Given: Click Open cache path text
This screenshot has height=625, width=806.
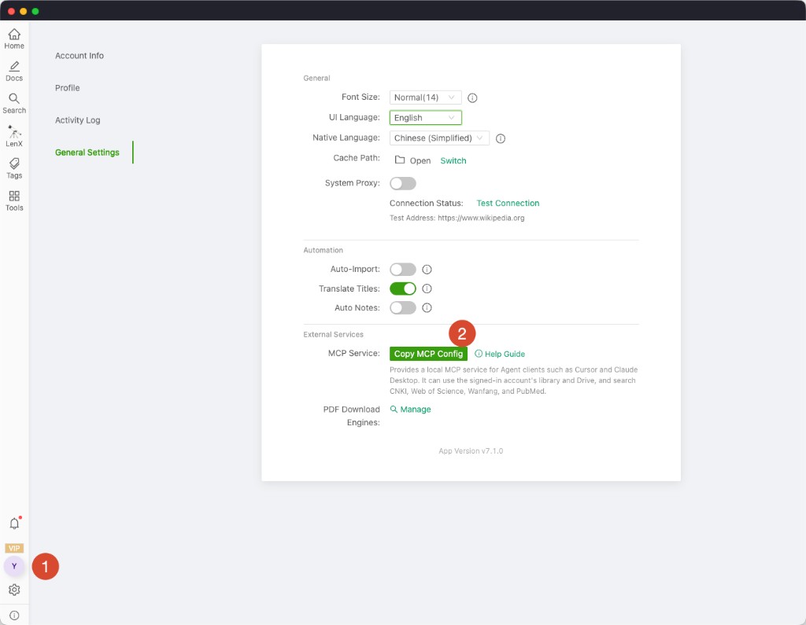Looking at the screenshot, I should point(420,160).
